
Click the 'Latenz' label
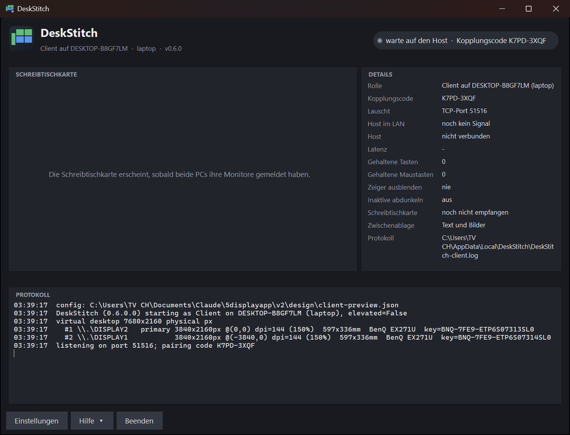click(377, 149)
